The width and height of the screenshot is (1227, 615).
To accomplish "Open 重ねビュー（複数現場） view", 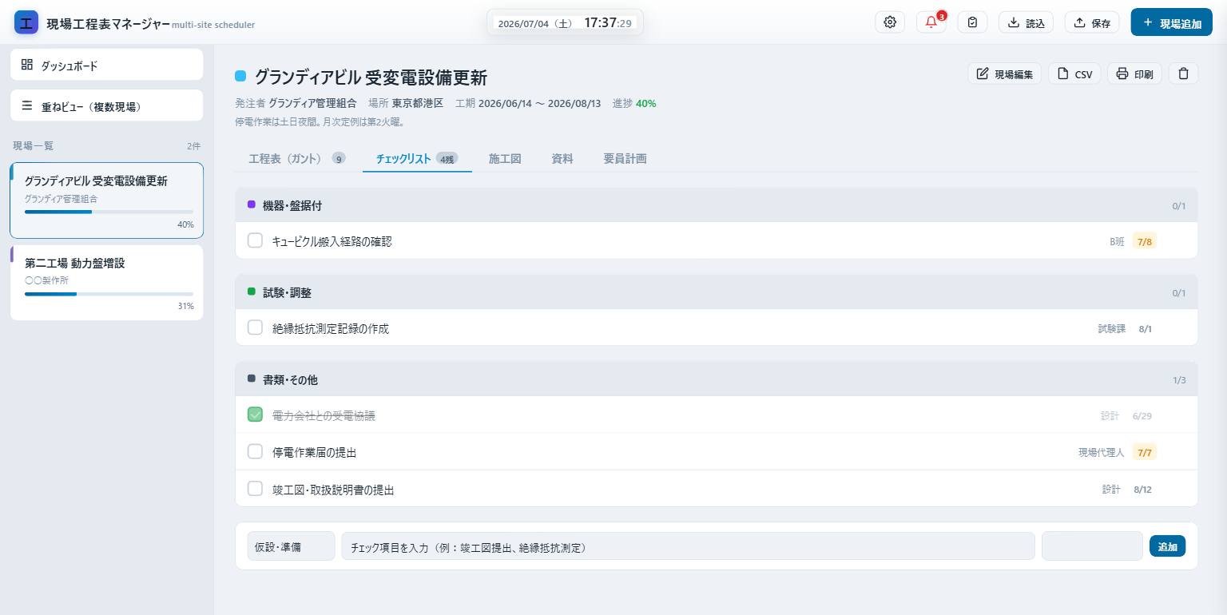I will click(107, 105).
